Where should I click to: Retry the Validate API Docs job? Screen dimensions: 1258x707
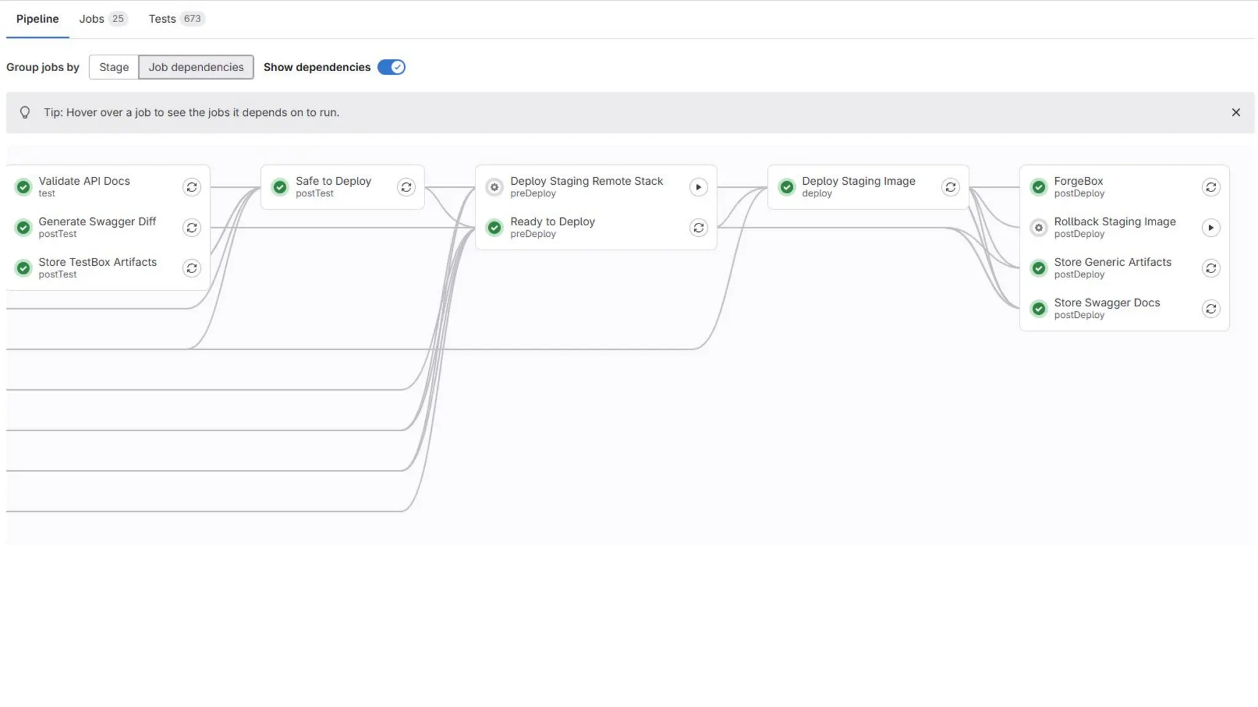point(192,187)
